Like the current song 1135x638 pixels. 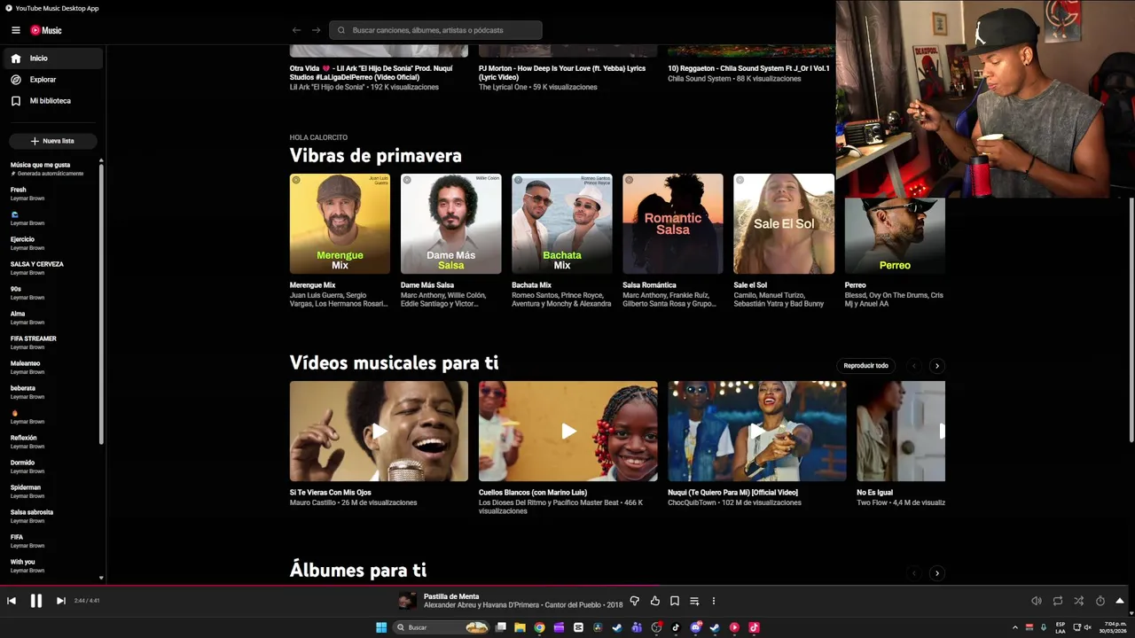tap(655, 601)
